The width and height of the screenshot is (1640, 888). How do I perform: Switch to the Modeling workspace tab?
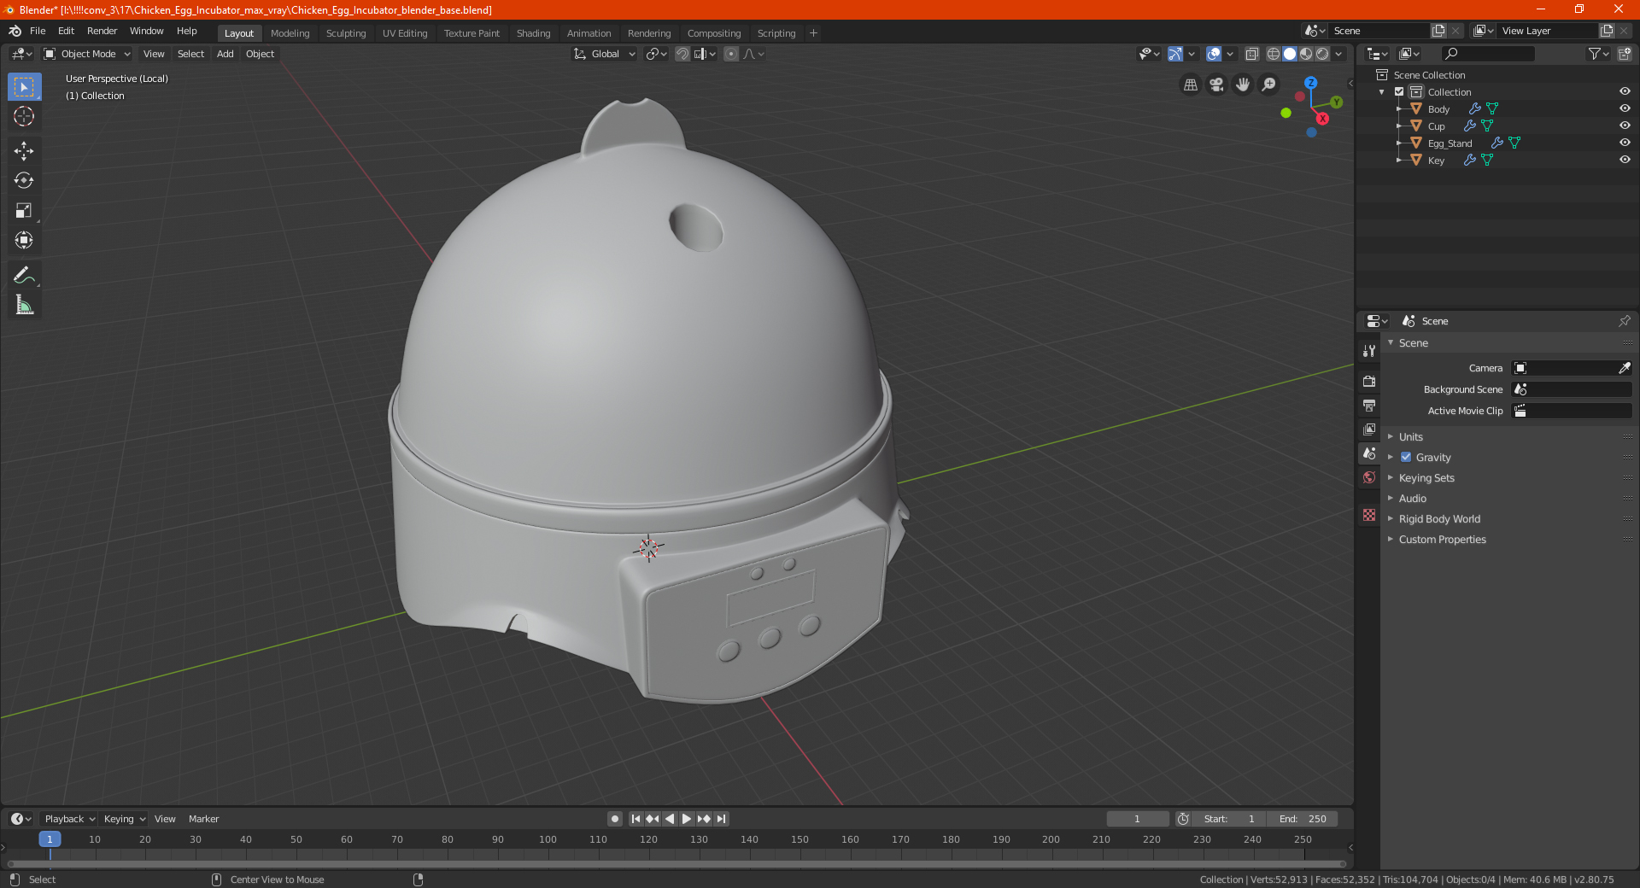[x=290, y=33]
